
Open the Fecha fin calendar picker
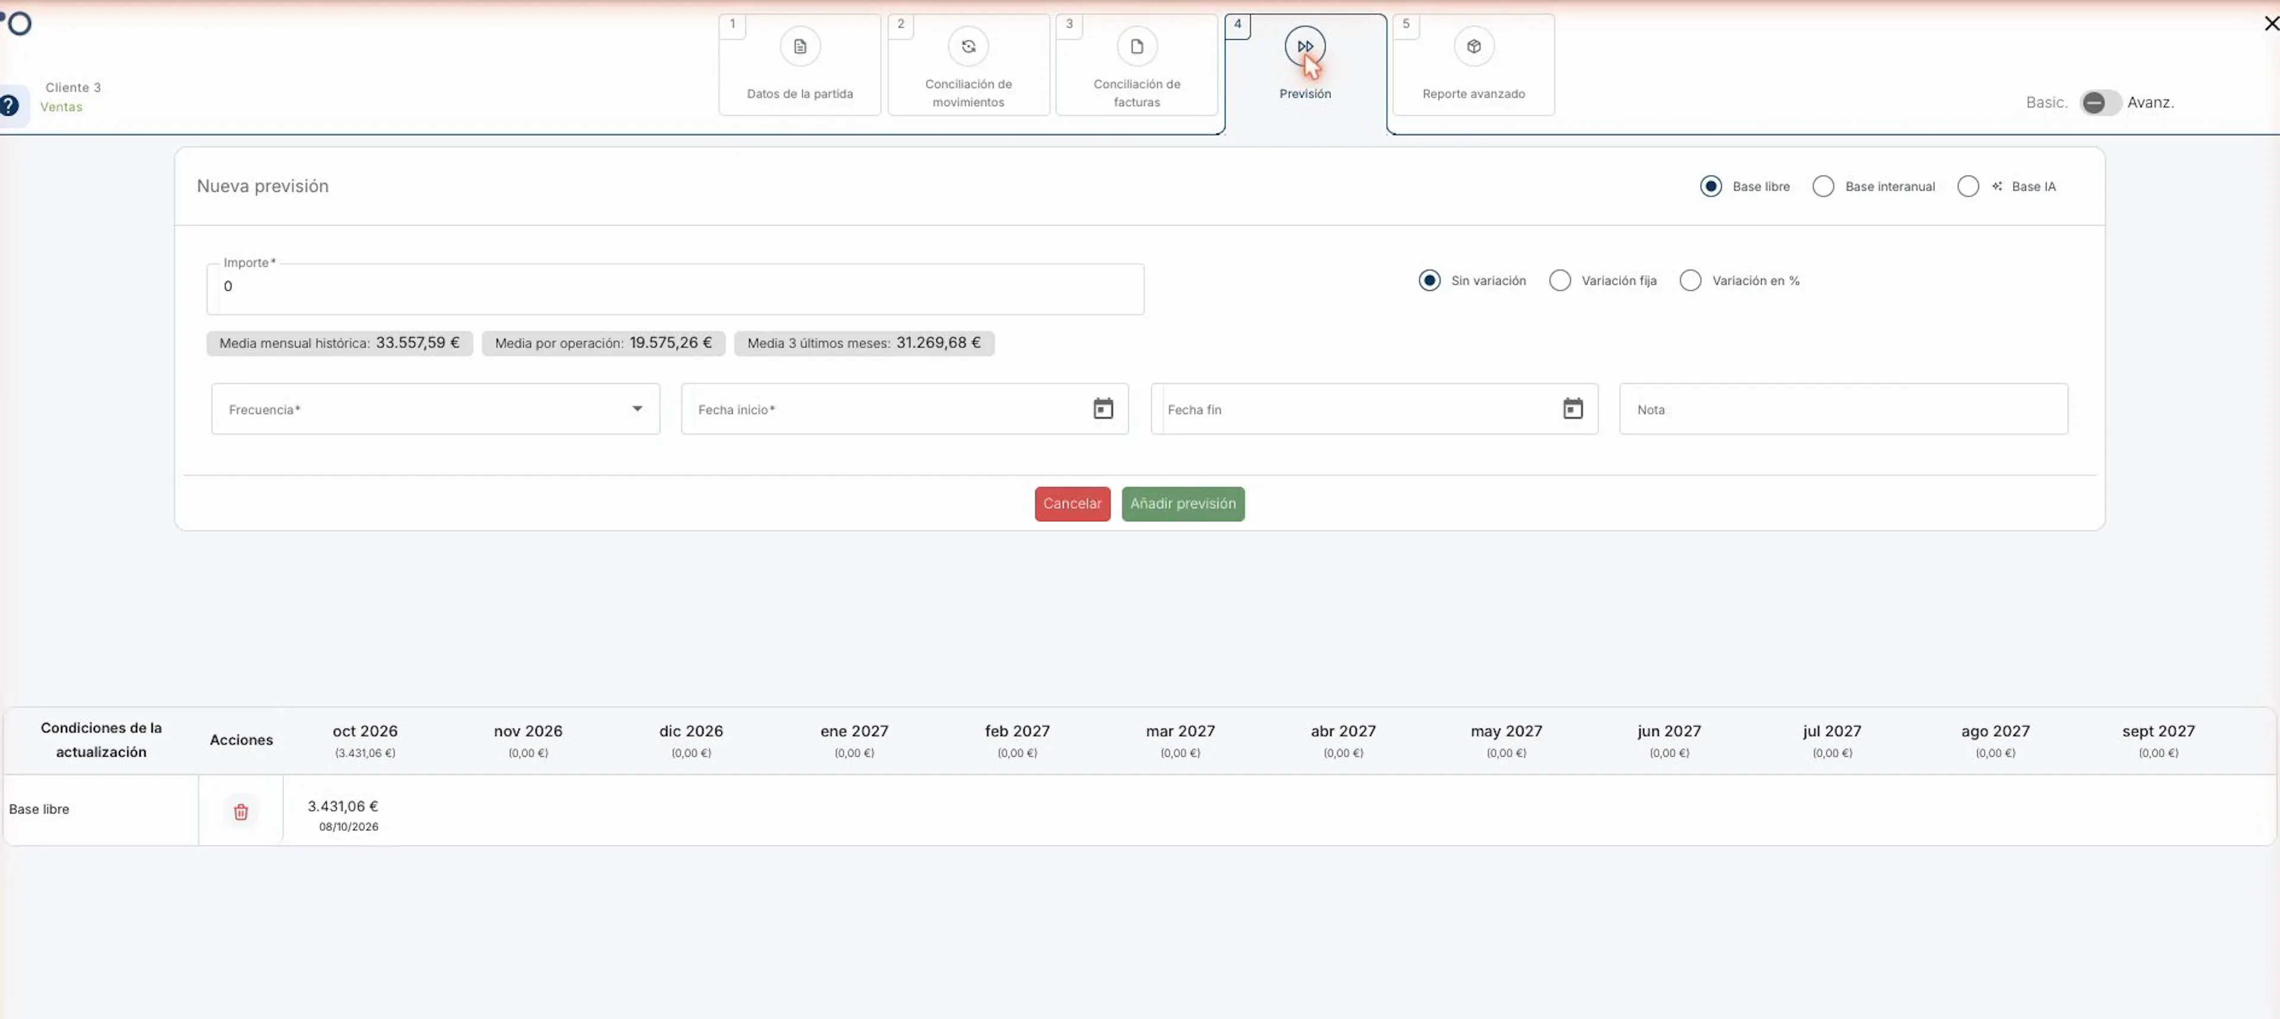[x=1572, y=409]
